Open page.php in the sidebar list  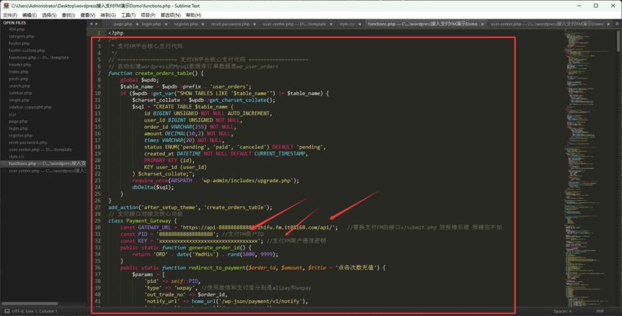(x=18, y=122)
